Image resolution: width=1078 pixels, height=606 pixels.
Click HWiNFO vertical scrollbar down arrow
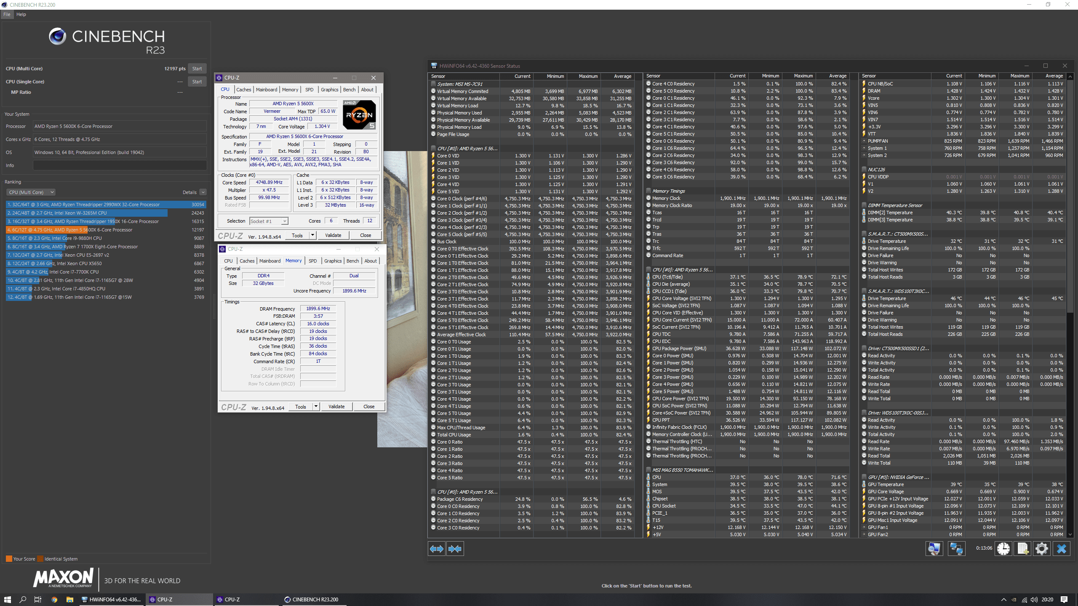[x=1070, y=534]
